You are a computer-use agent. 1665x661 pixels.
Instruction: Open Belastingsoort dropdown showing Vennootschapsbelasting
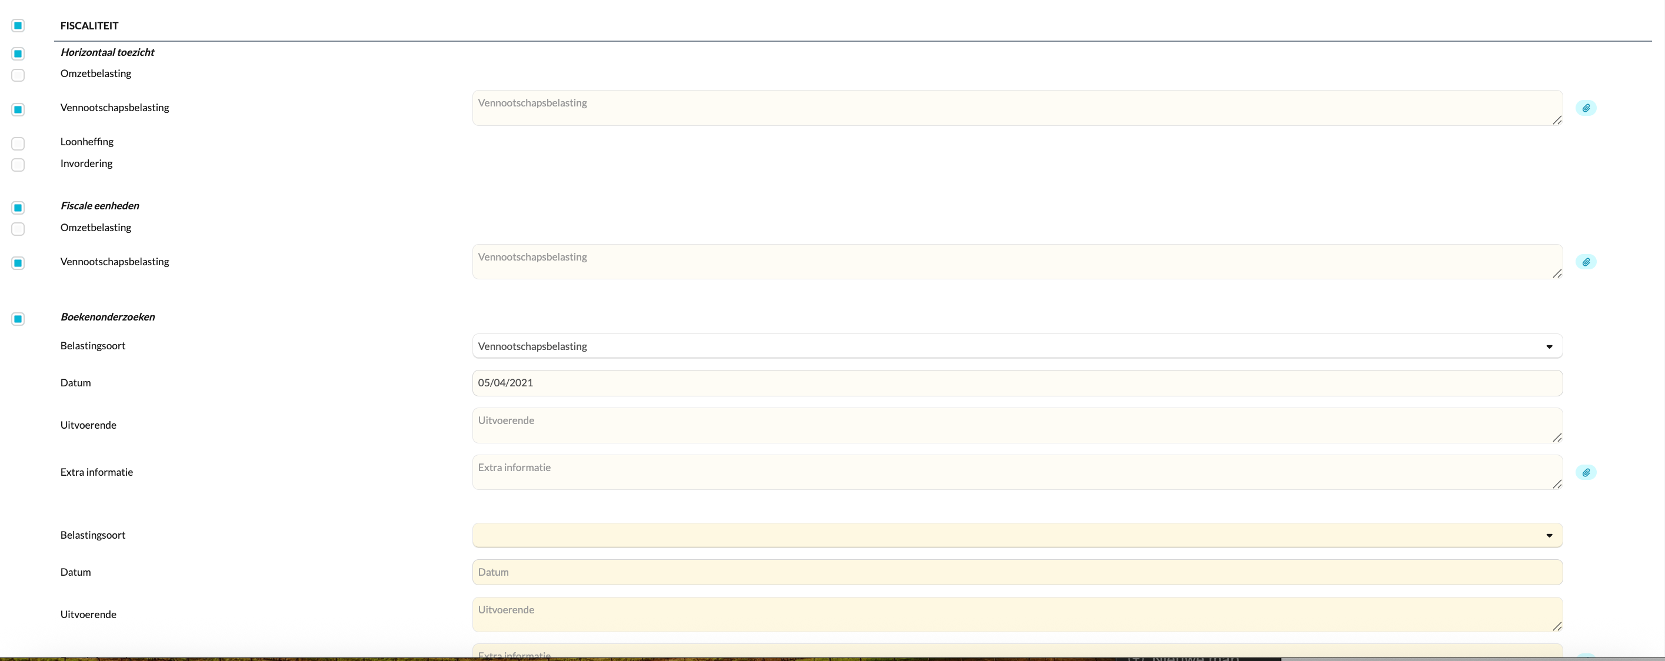click(1017, 346)
